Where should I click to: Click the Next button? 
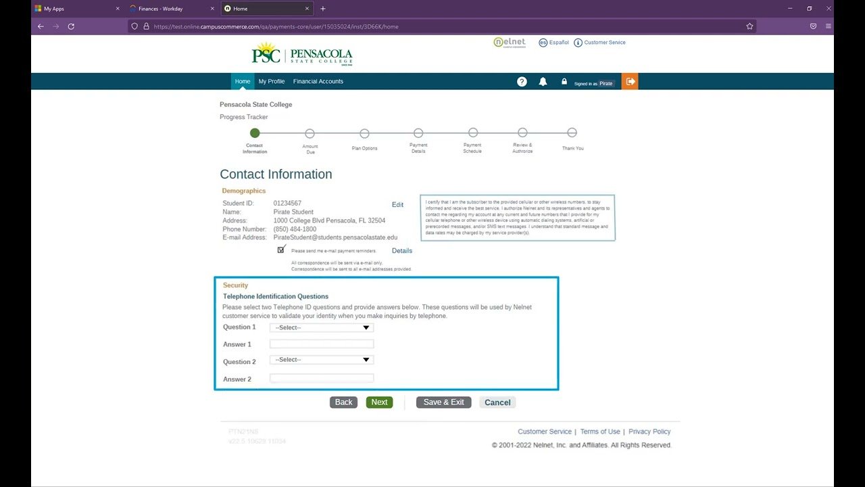click(379, 402)
